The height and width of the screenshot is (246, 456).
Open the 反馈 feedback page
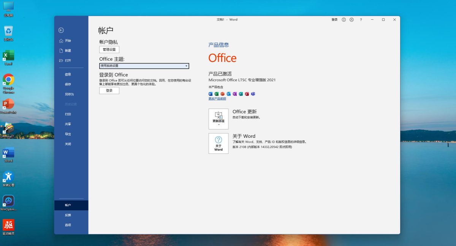(71, 215)
